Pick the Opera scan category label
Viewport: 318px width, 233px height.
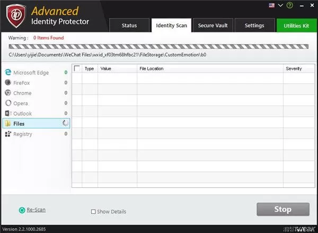pos(21,103)
